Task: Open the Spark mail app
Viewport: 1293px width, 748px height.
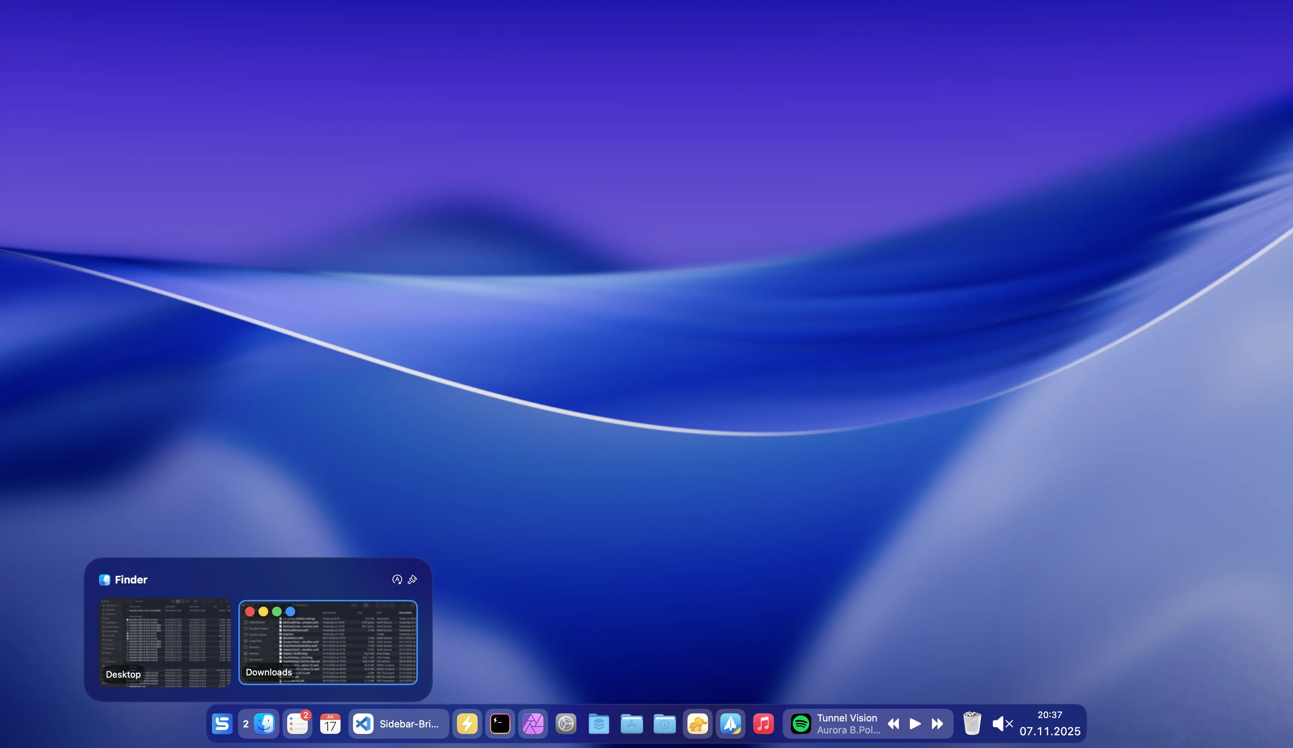Action: [730, 723]
